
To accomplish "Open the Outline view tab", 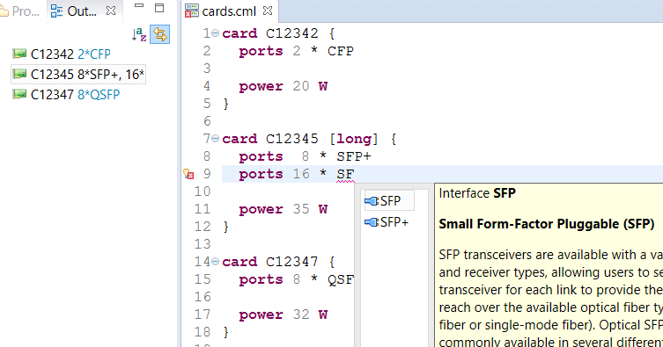I will [74, 11].
